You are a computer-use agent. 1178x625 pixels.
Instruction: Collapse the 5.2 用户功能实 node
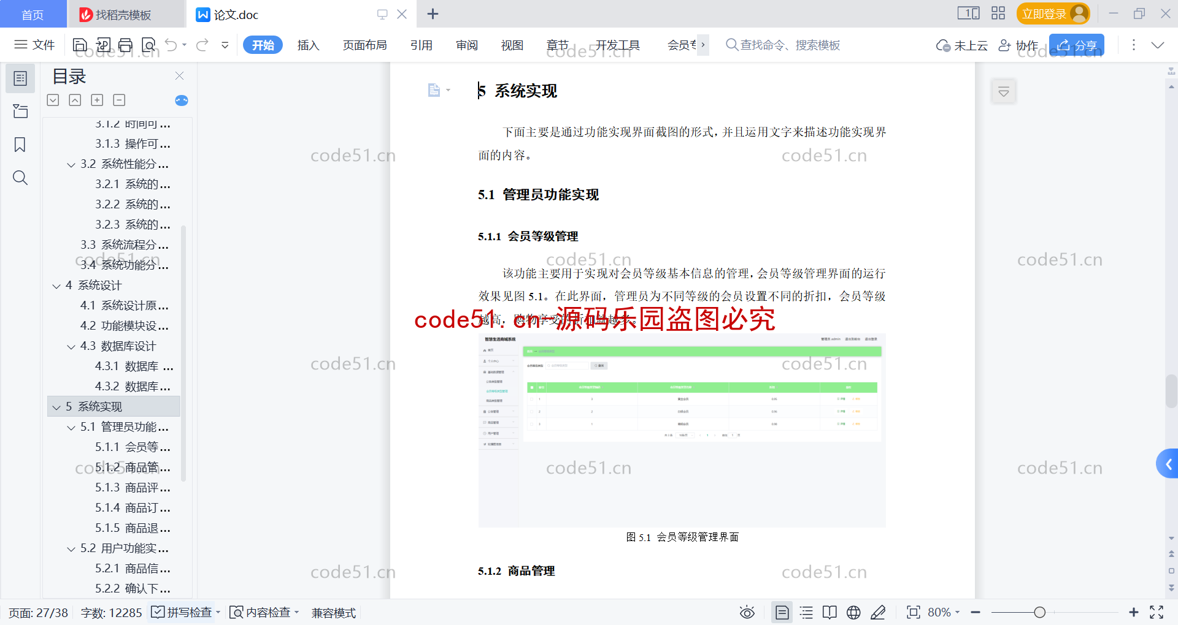pyautogui.click(x=71, y=548)
